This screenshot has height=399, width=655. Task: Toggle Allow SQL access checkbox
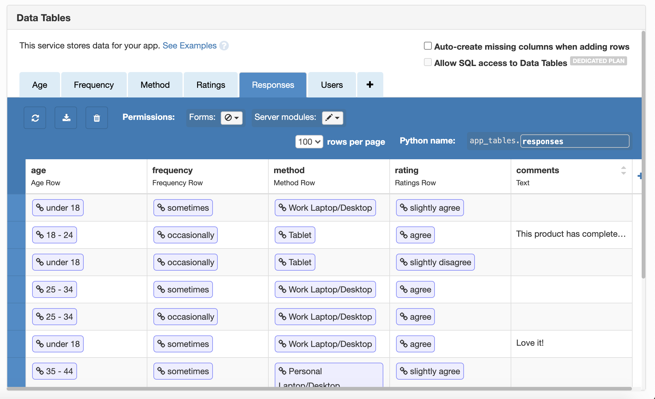pyautogui.click(x=428, y=62)
